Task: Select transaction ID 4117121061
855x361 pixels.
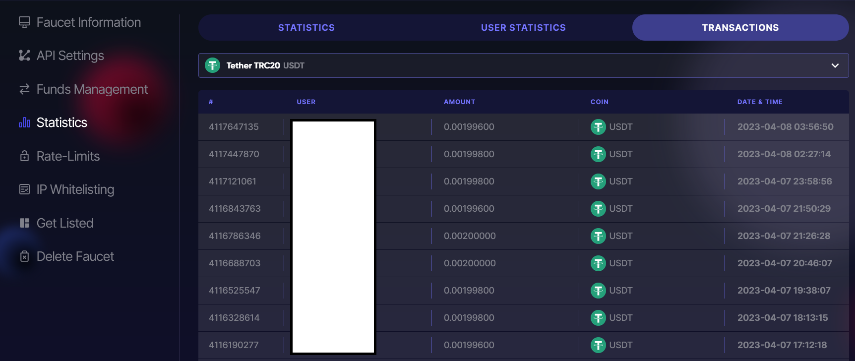Action: [x=233, y=181]
